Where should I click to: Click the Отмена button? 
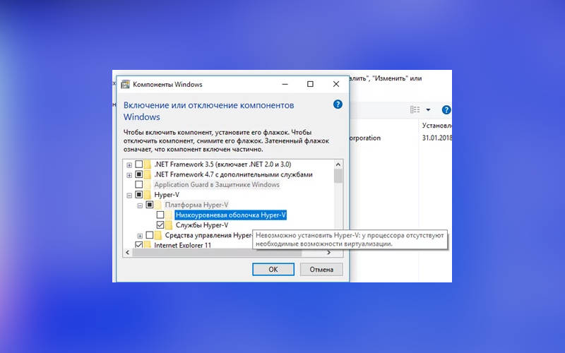click(321, 270)
